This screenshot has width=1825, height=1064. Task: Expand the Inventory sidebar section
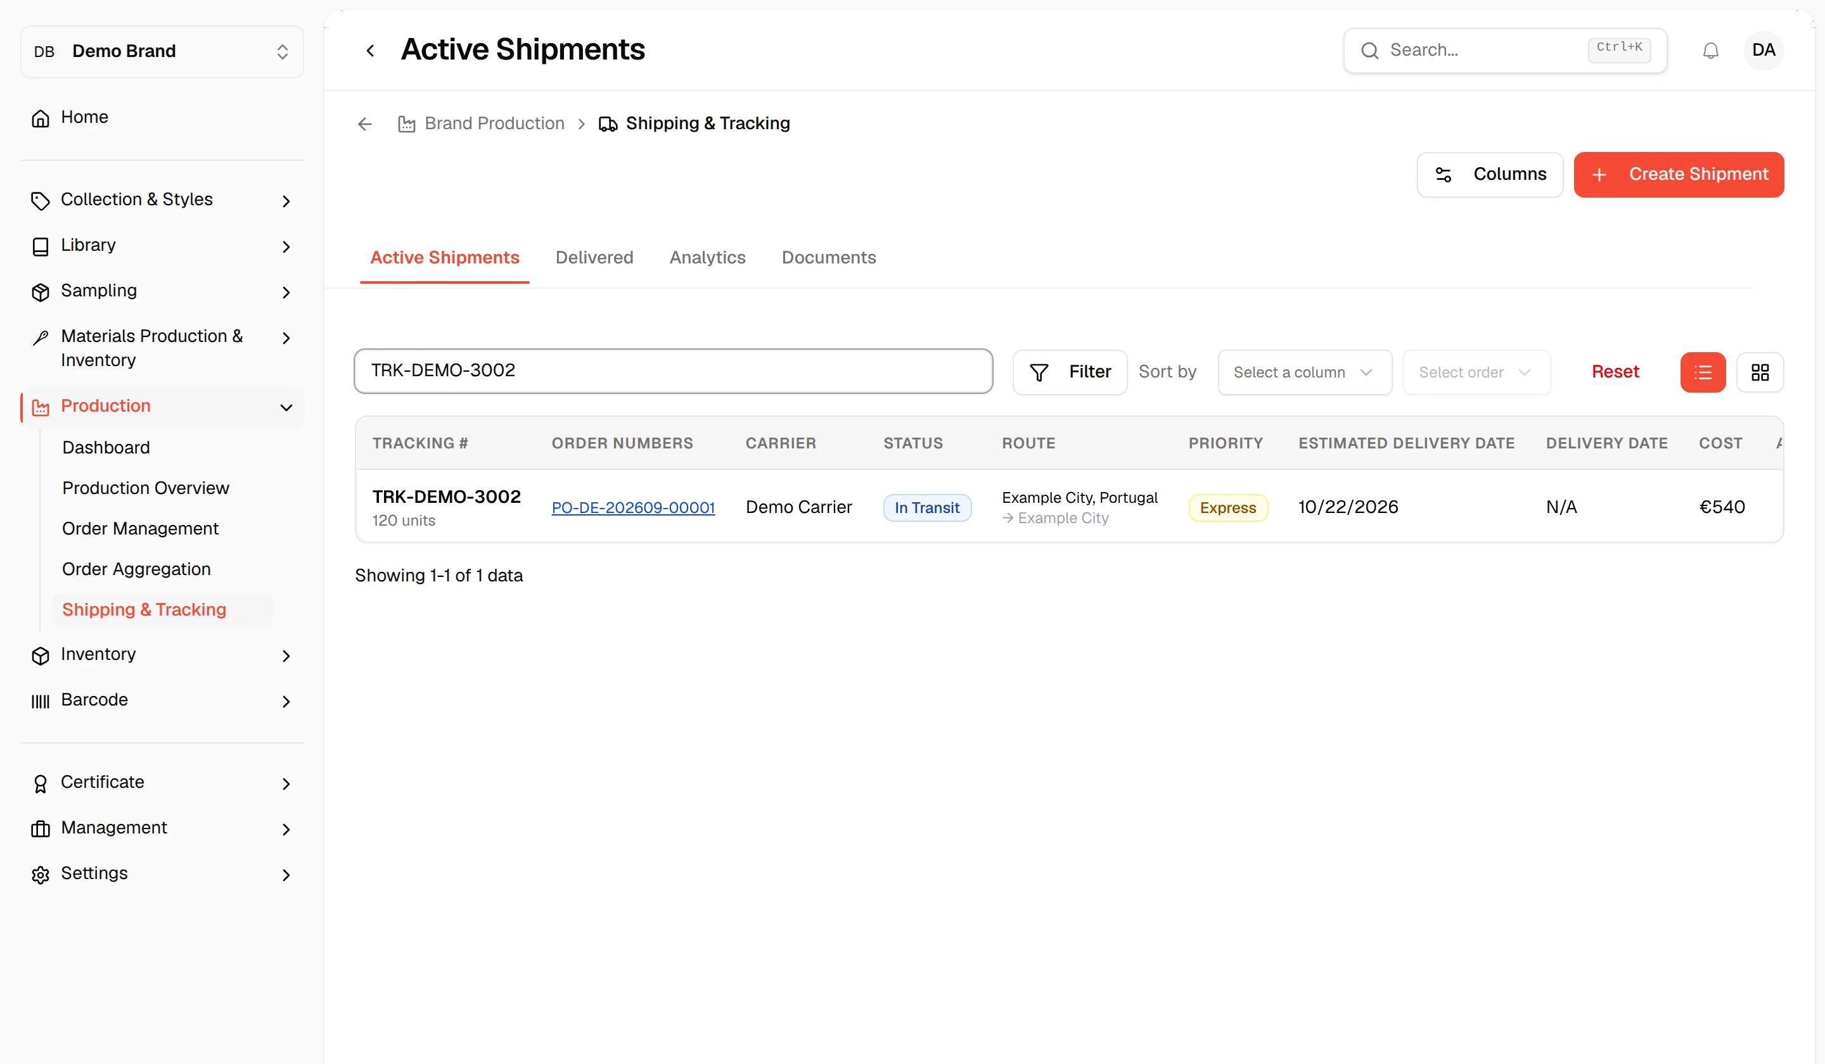[x=162, y=655]
